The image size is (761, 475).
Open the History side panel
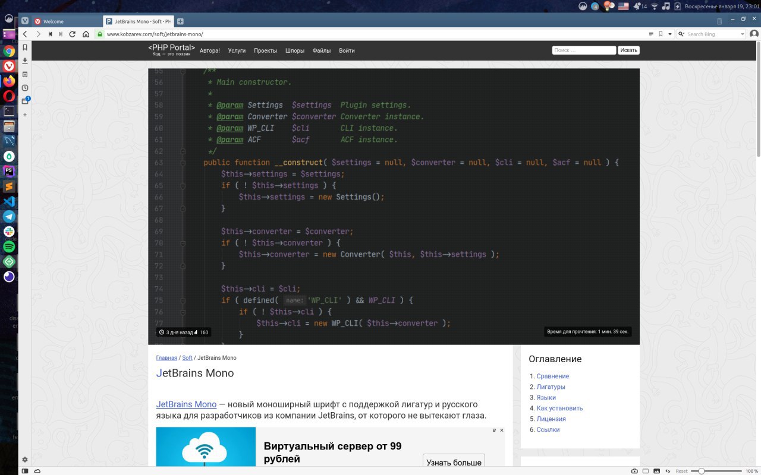coord(25,88)
